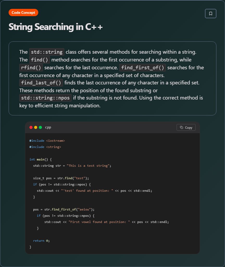
Task: Click the yellow dot in code header
Action: click(36, 127)
